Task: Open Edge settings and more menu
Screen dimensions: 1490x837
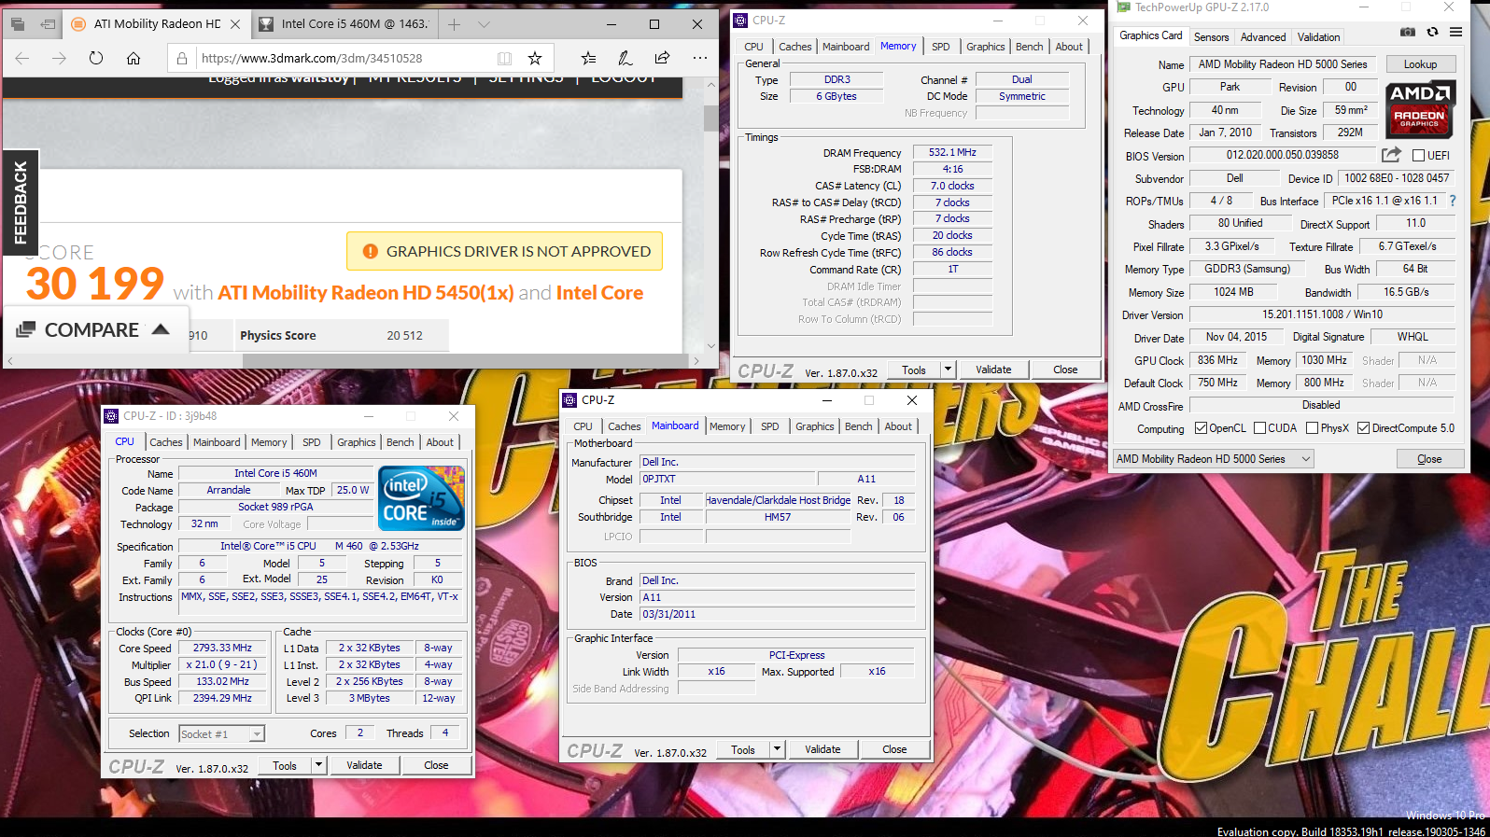Action: (x=700, y=58)
